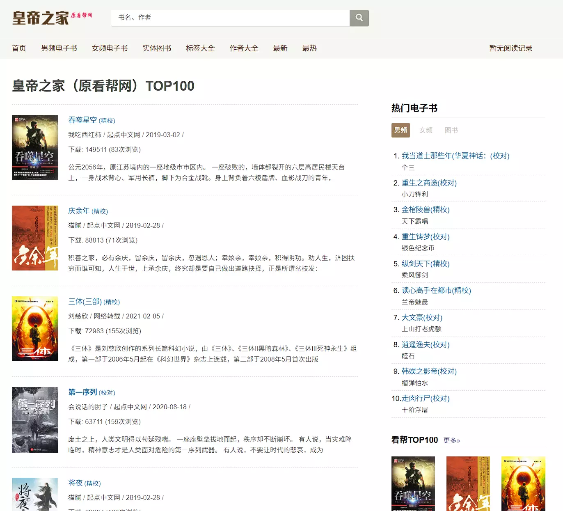The width and height of the screenshot is (563, 511).
Task: Click the search magnifier button
Action: pyautogui.click(x=359, y=18)
